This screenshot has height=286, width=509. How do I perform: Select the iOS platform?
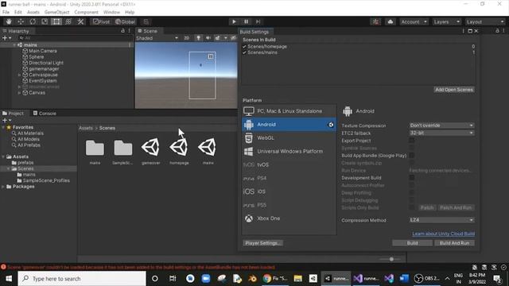(x=289, y=191)
